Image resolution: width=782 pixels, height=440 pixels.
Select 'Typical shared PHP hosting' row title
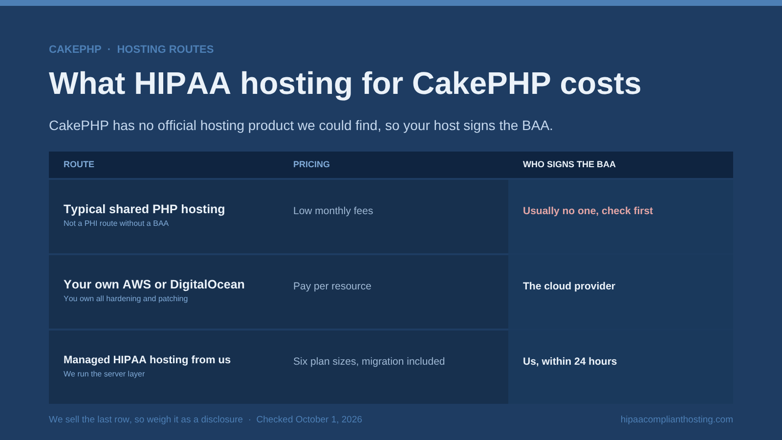[x=144, y=209]
